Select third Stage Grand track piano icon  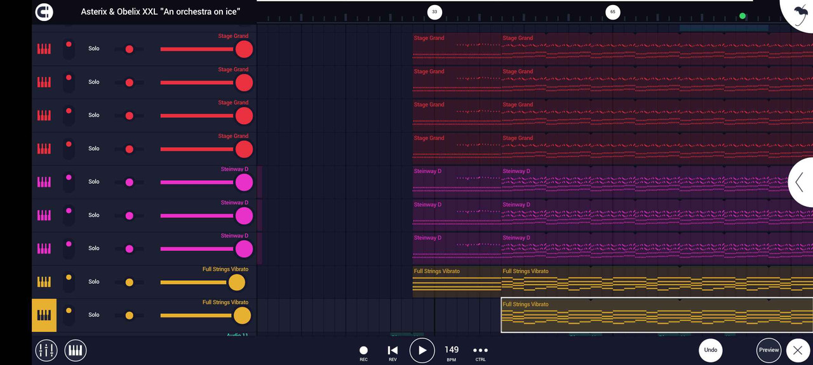44,115
